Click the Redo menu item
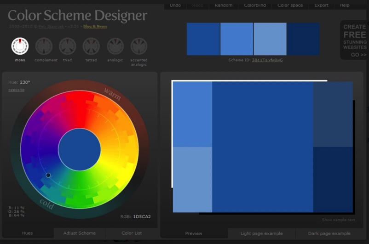The image size is (369, 244). pos(198,5)
